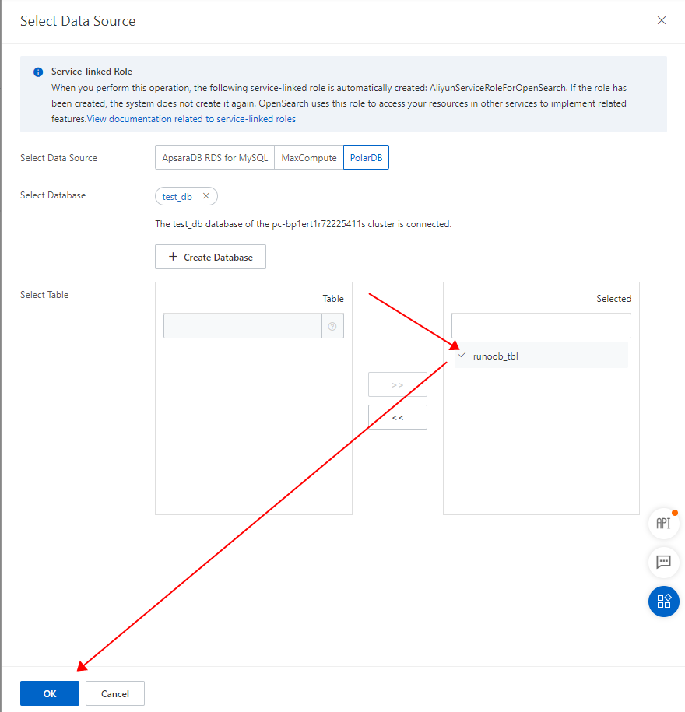Select the runoob_tbl table row
Screen dimensions: 685x712
click(x=541, y=356)
